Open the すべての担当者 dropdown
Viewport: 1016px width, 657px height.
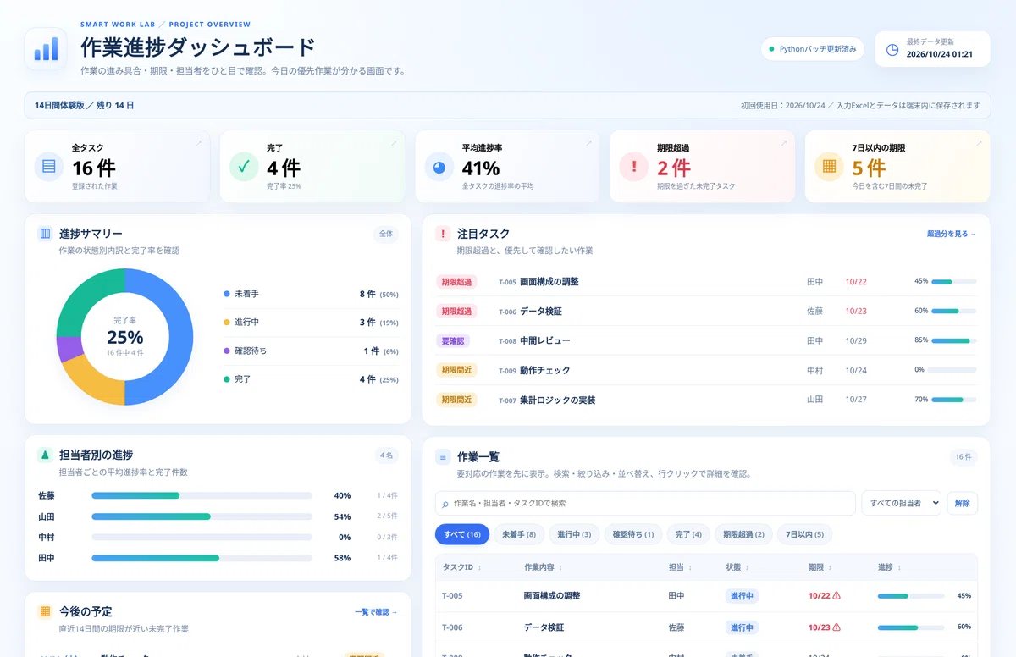pos(902,503)
